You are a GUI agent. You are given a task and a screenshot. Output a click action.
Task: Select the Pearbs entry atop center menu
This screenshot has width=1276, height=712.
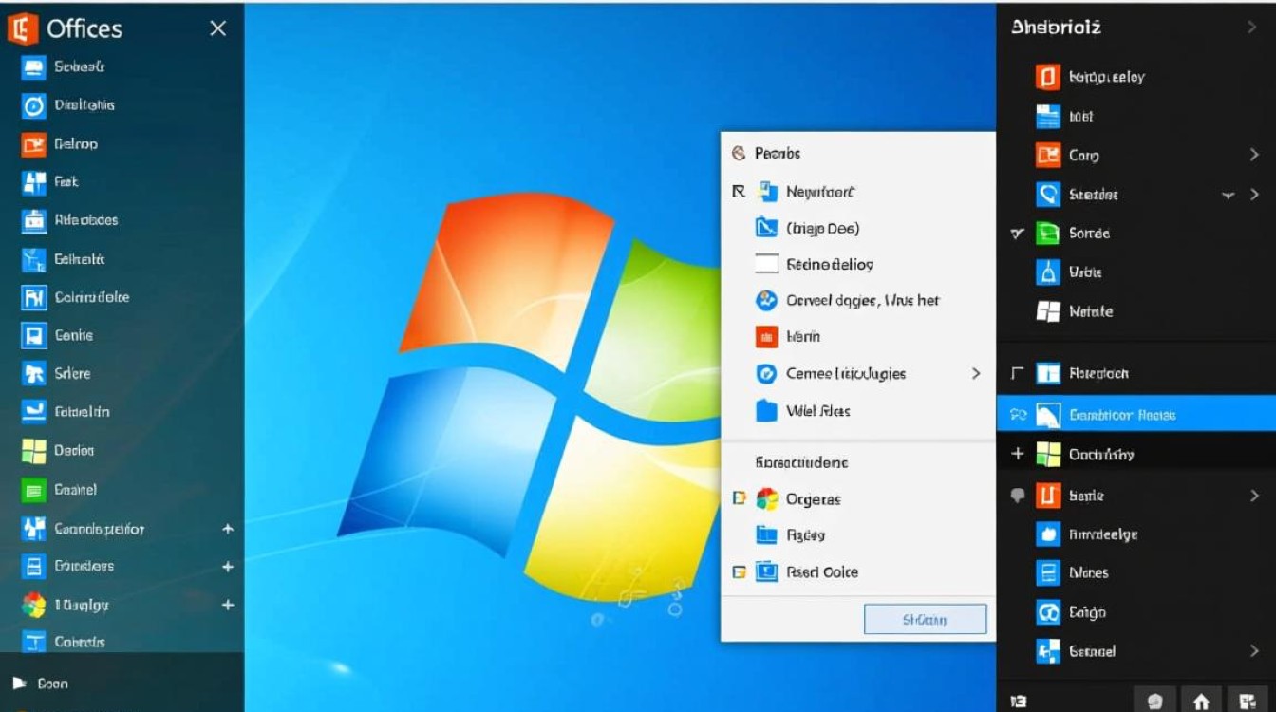[x=778, y=153]
